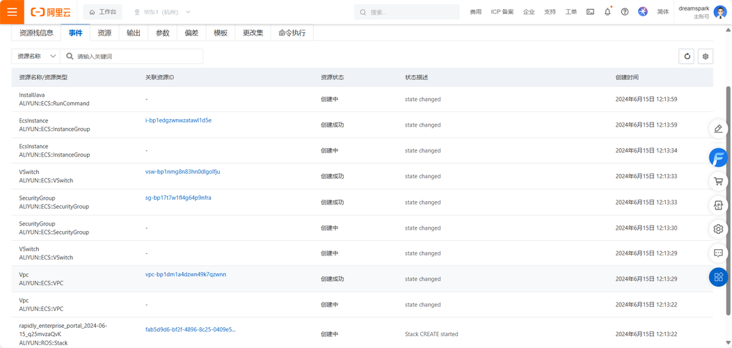Open the 支持 menu
The width and height of the screenshot is (732, 348).
[x=550, y=12]
